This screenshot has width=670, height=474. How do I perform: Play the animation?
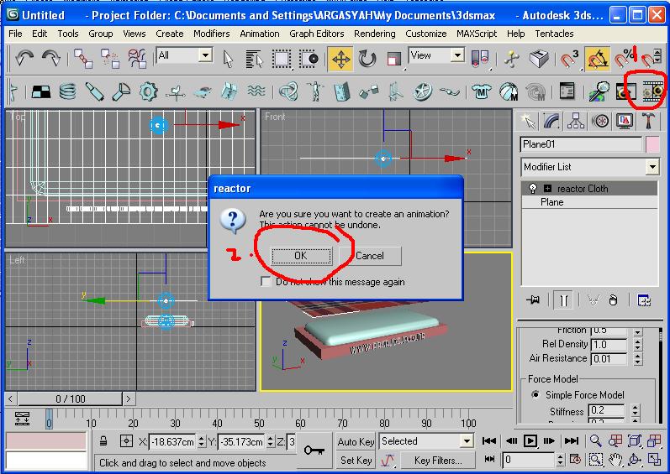(x=530, y=440)
